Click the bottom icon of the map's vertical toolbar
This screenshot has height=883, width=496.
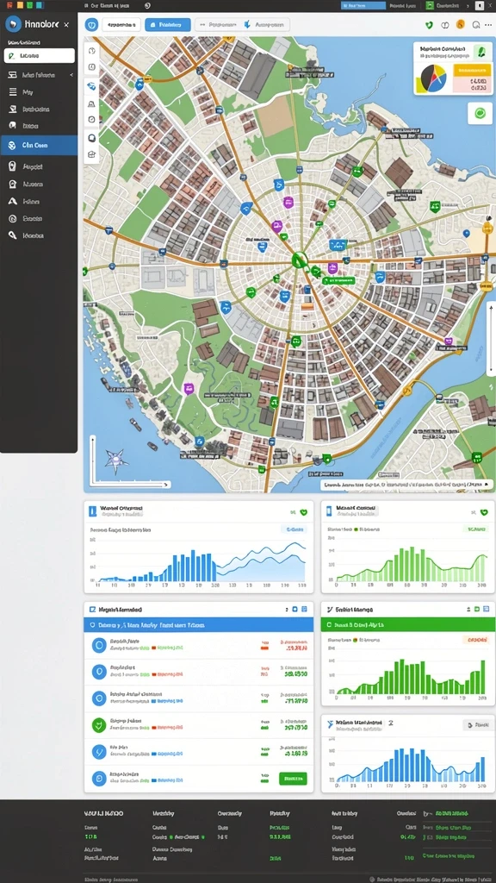[x=91, y=154]
